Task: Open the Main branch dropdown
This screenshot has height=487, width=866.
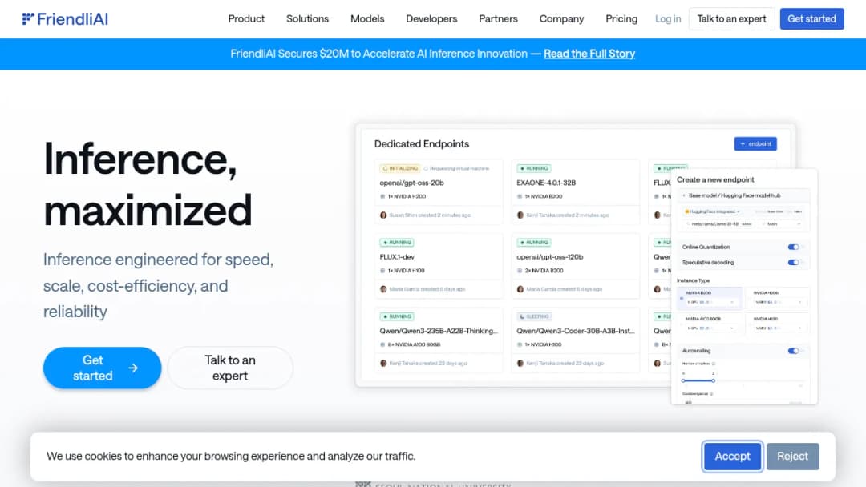Action: click(x=782, y=224)
